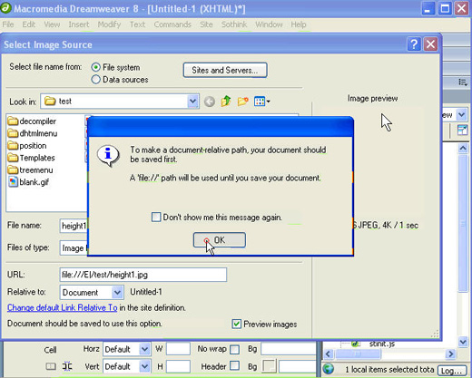Open the Vert alignment dropdown

pos(144,366)
